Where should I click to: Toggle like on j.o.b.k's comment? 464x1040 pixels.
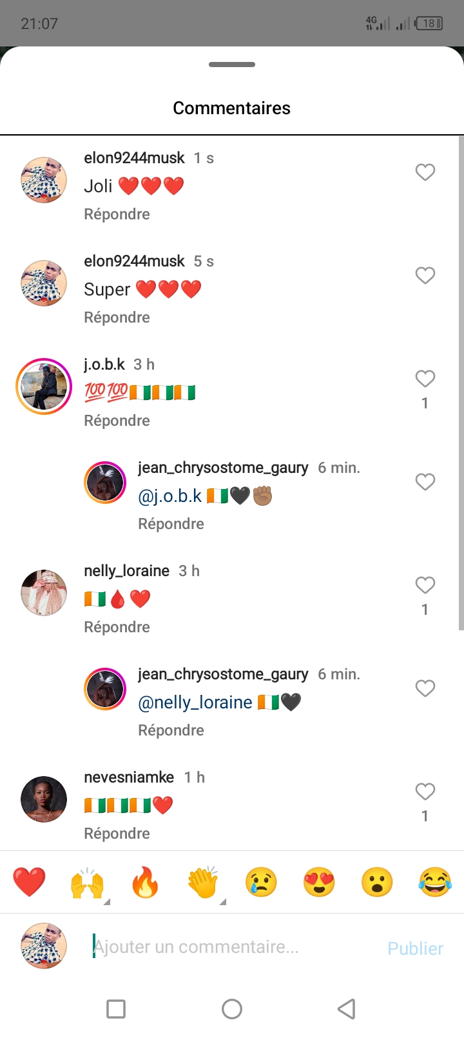425,379
